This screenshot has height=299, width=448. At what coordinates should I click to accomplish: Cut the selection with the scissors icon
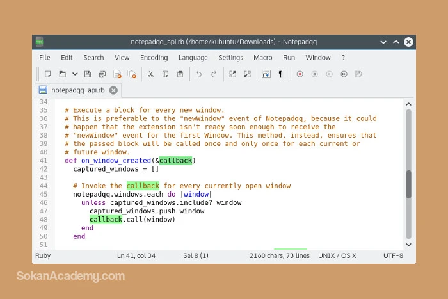click(150, 74)
